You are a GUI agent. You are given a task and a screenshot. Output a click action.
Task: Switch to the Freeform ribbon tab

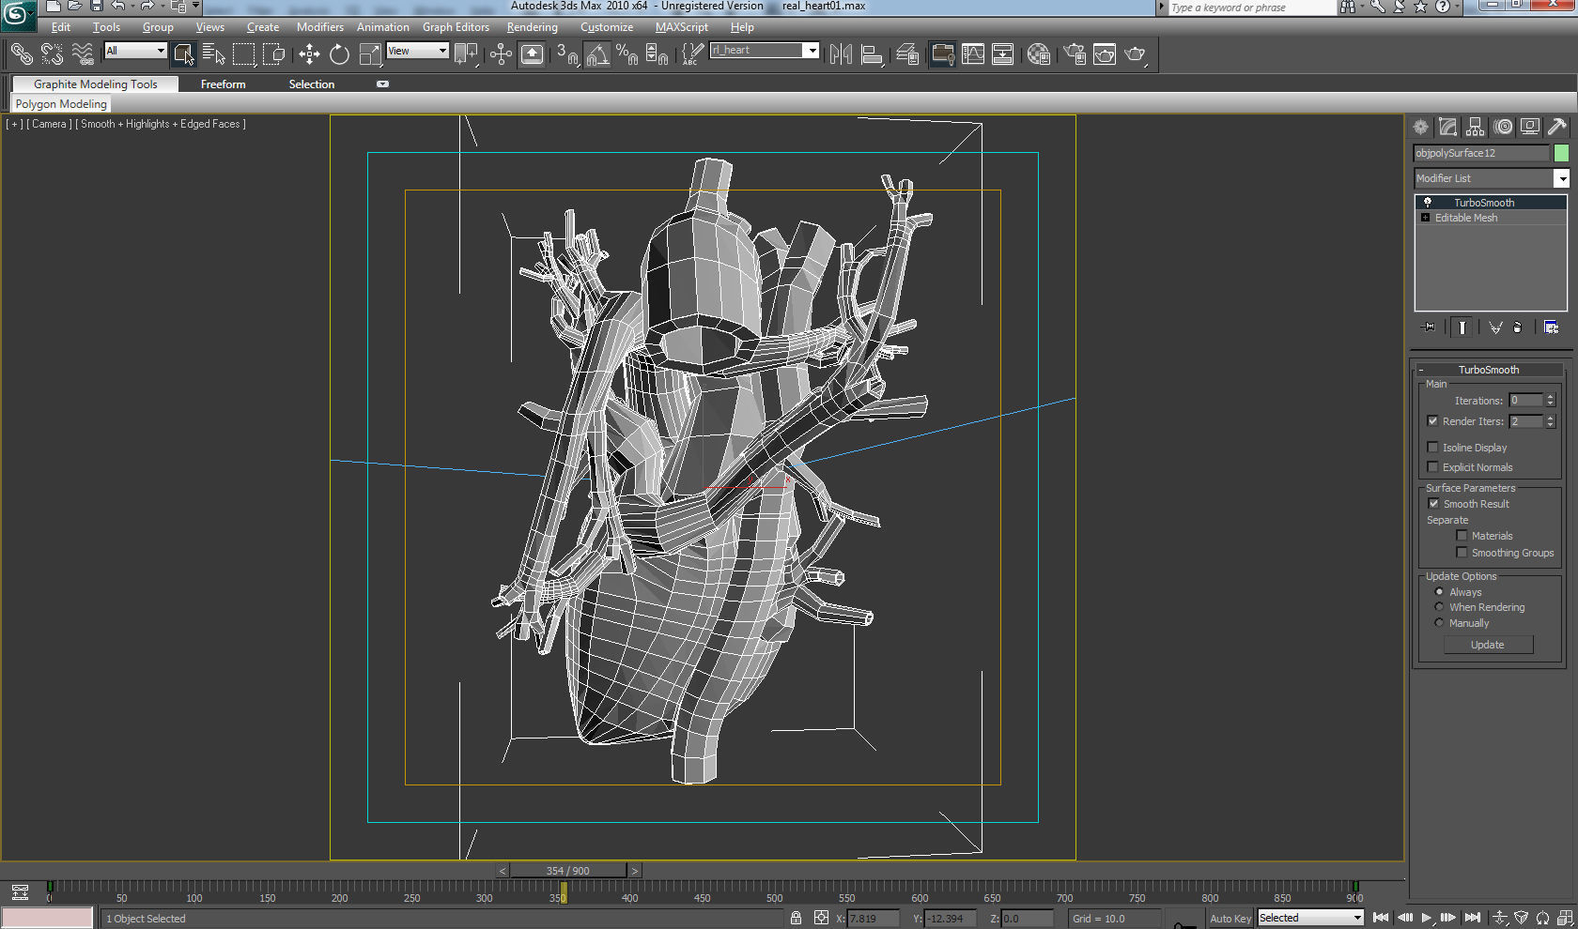pos(224,84)
